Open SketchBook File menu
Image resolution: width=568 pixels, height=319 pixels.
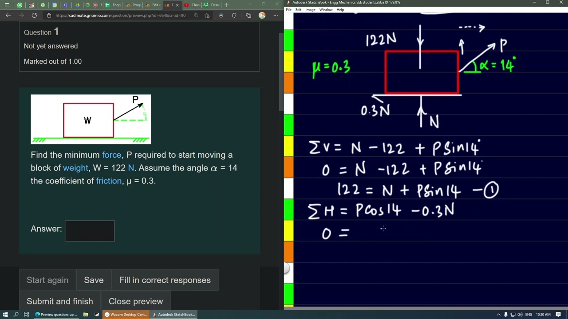[x=289, y=10]
